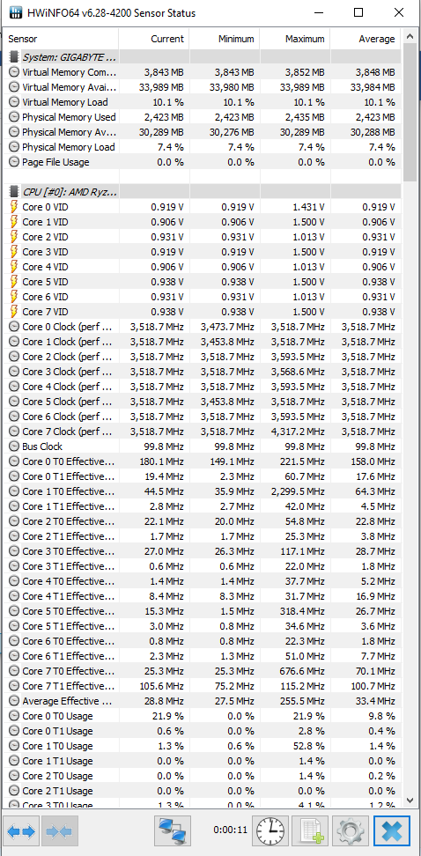Click the scrollbar down arrow

(x=410, y=800)
